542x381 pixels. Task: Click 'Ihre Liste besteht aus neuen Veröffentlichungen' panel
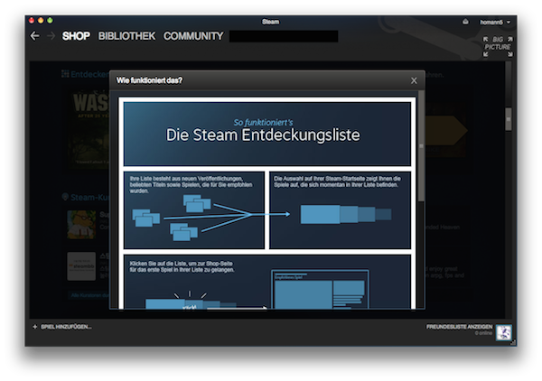pos(194,210)
